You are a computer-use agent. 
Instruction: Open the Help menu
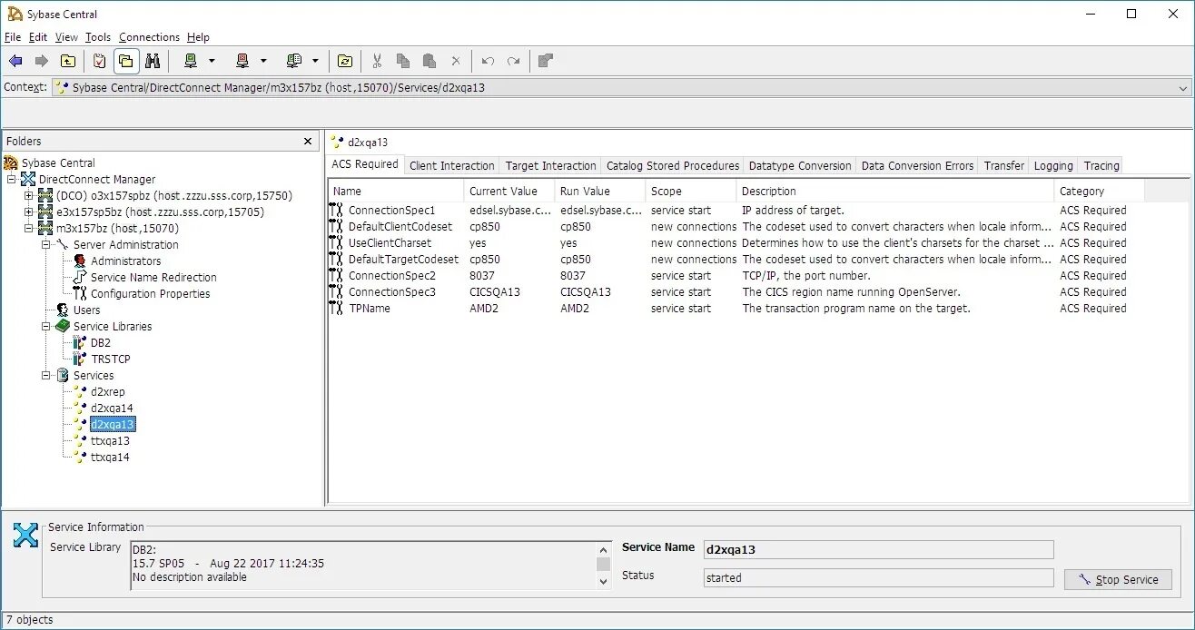[x=198, y=37]
